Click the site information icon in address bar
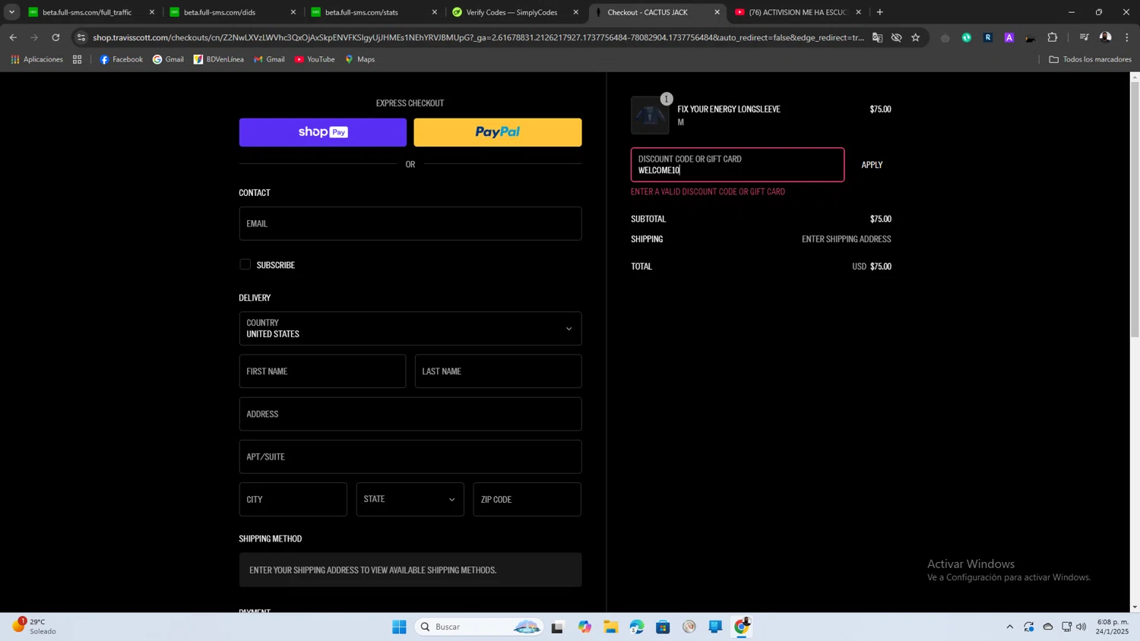The width and height of the screenshot is (1140, 641). point(81,37)
